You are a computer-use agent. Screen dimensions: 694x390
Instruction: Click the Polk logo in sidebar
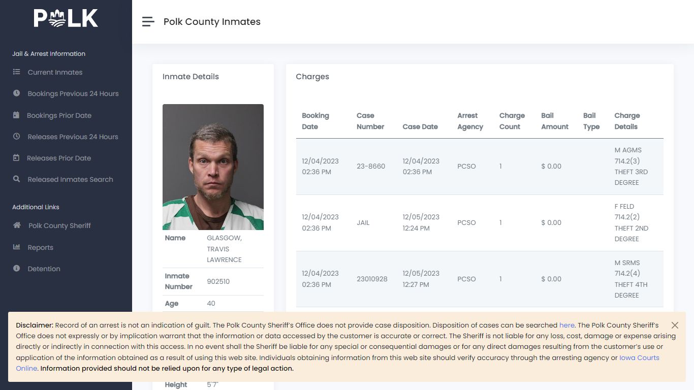pyautogui.click(x=66, y=18)
